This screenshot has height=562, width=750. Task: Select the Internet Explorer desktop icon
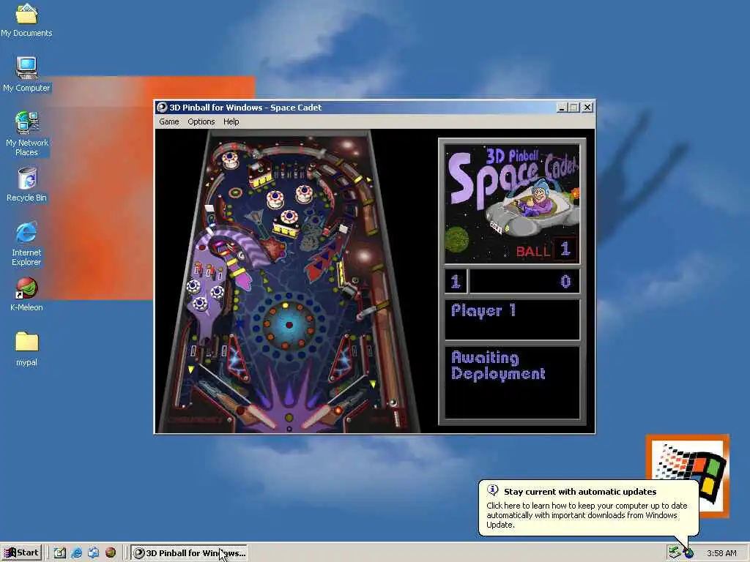click(26, 244)
